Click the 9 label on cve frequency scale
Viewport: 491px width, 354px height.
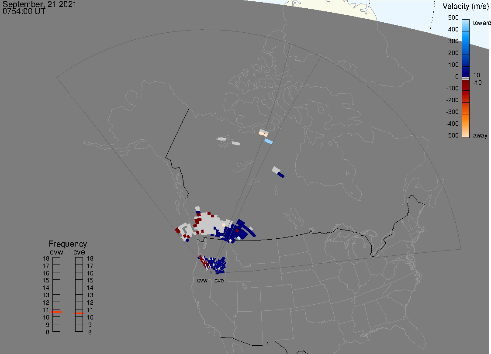click(x=90, y=325)
